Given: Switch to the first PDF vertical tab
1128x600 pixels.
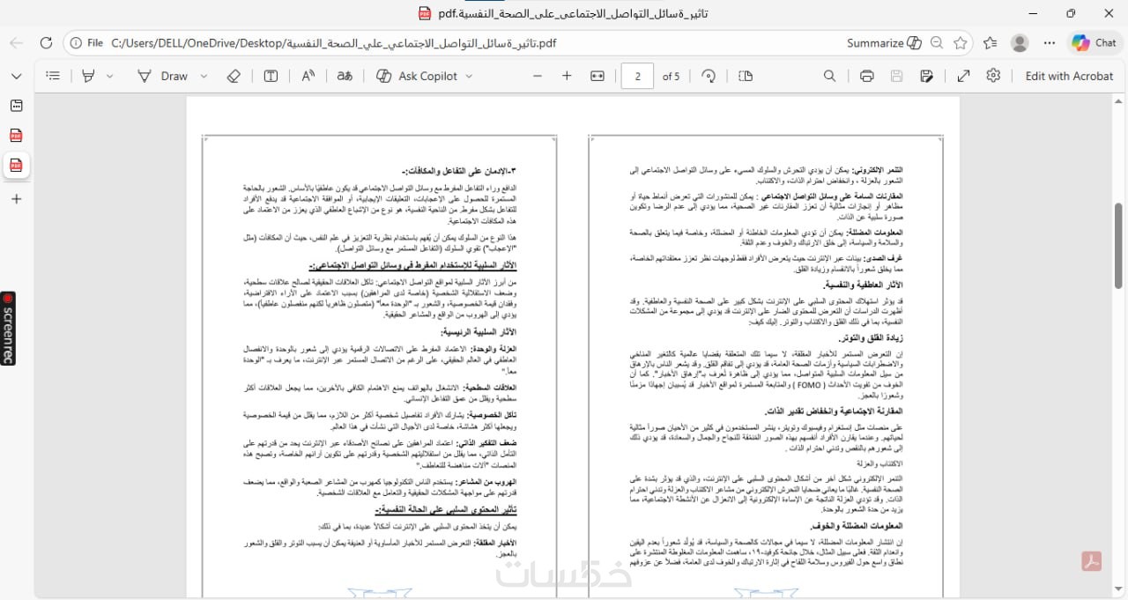Looking at the screenshot, I should [16, 135].
